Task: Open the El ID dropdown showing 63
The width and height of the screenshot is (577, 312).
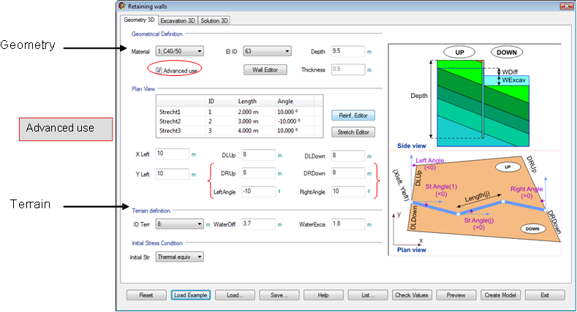Action: tap(267, 51)
